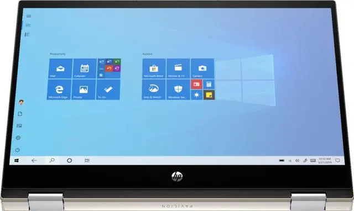The image size is (354, 211).
Task: Open Settings gear in Start sidebar
Action: (18, 138)
